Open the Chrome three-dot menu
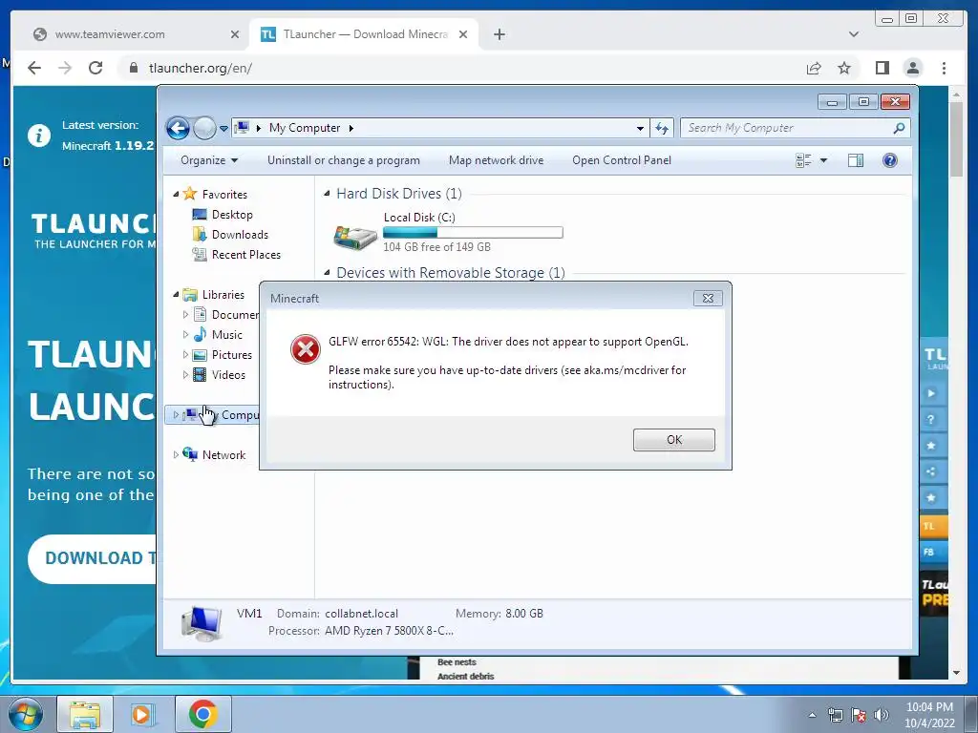 point(944,68)
